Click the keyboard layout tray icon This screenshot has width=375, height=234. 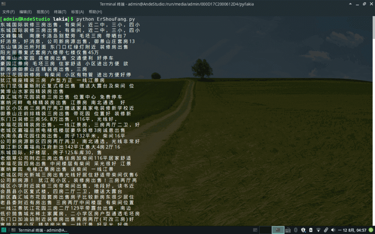pyautogui.click(x=288, y=230)
